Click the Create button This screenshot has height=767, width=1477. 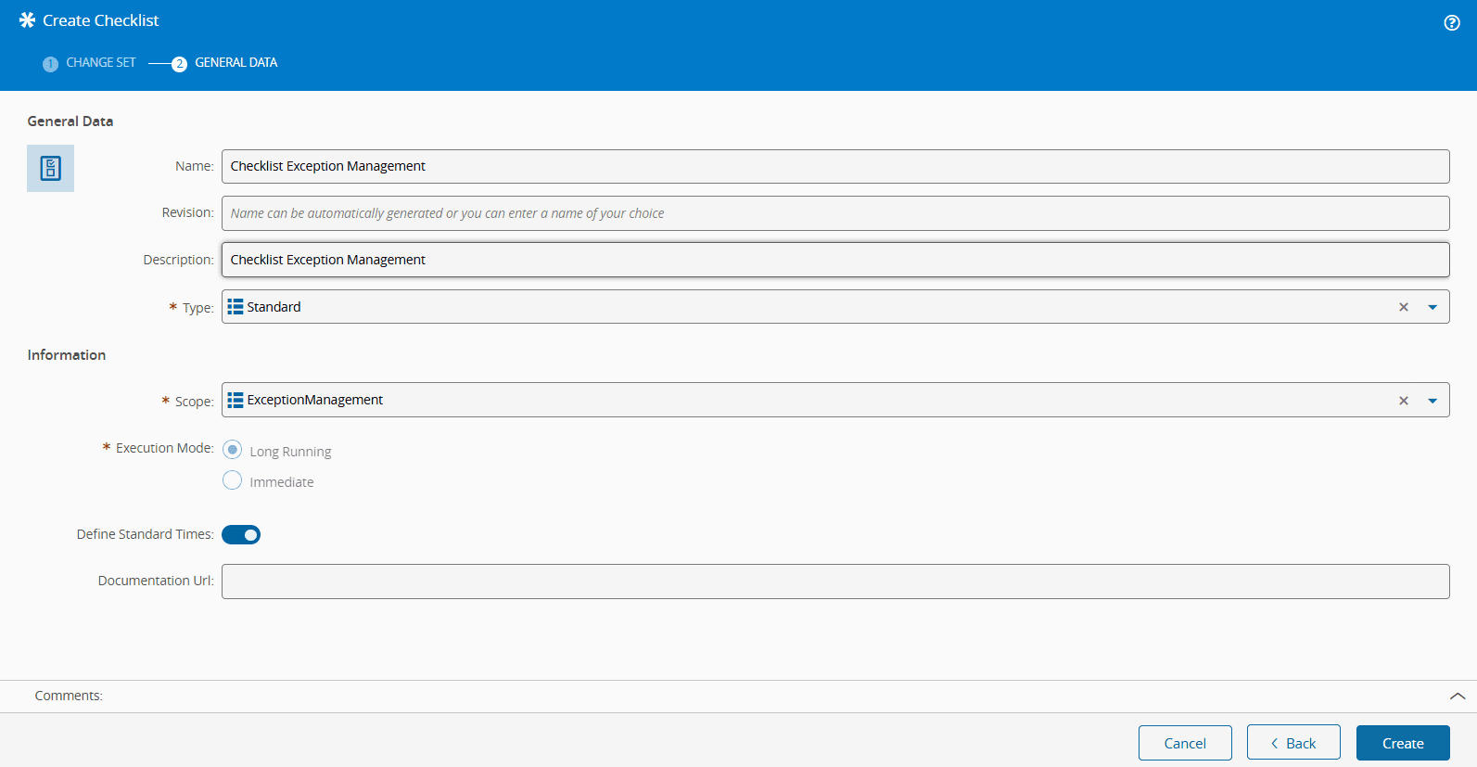[1403, 743]
